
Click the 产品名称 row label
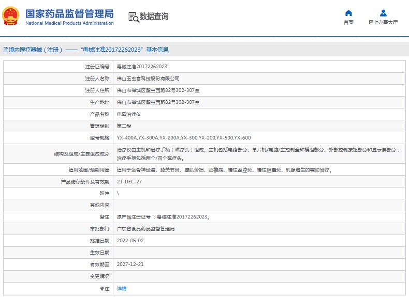(99, 114)
